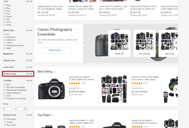
Task: Open Canon EOS 1D X Mark II listing
Action: tap(113, 8)
